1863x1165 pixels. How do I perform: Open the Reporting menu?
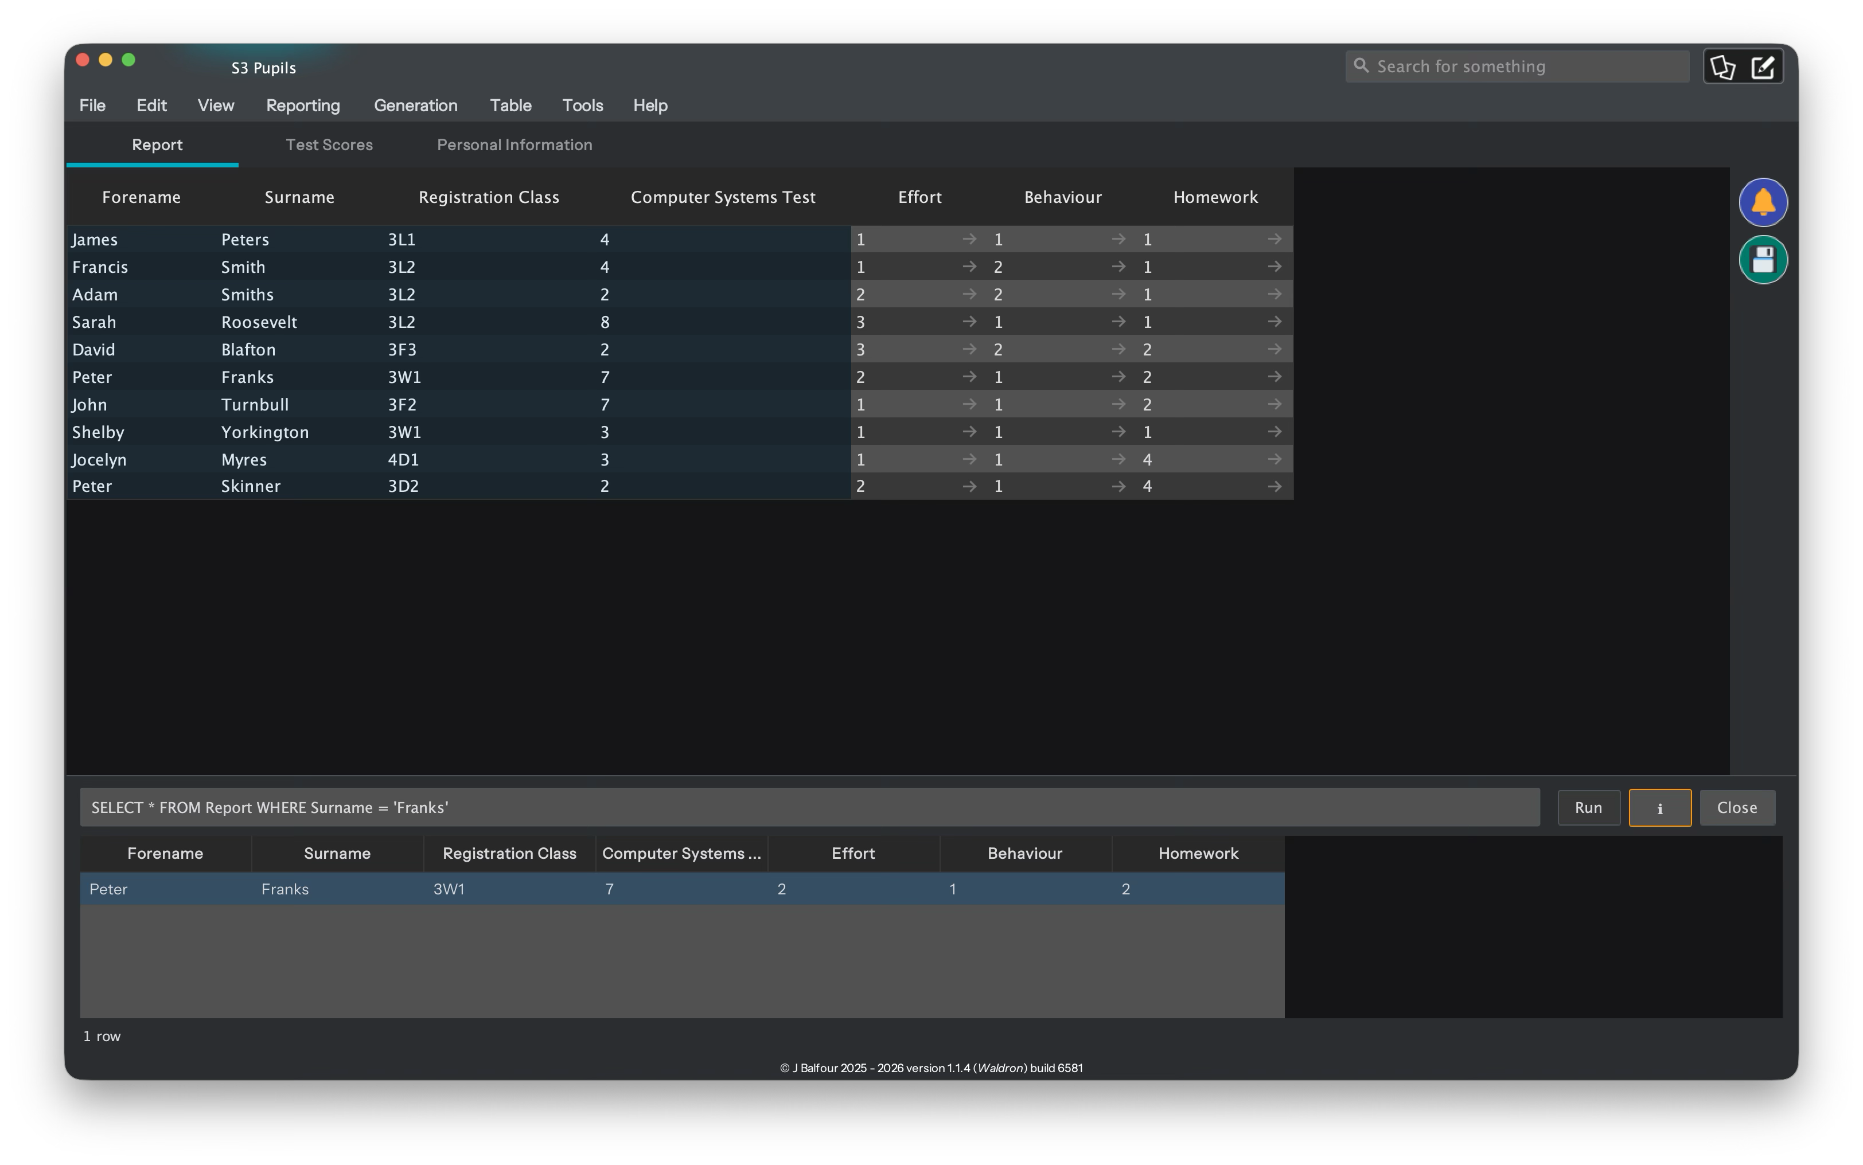click(x=303, y=105)
